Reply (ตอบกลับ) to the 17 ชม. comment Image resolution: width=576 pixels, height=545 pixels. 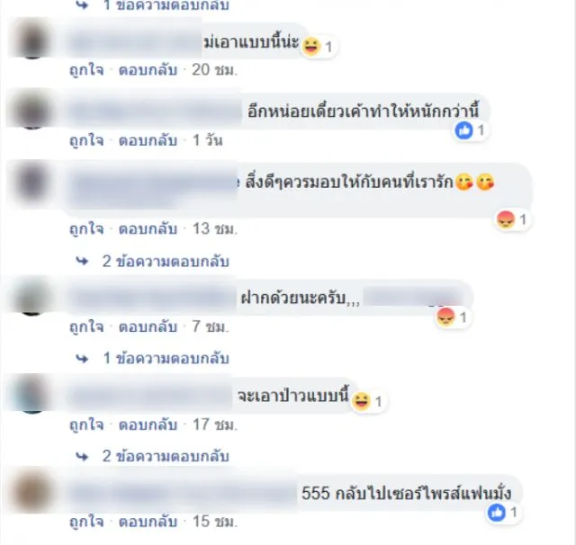pos(148,424)
